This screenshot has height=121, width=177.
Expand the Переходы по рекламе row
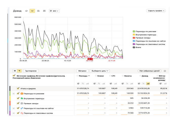click(14, 94)
